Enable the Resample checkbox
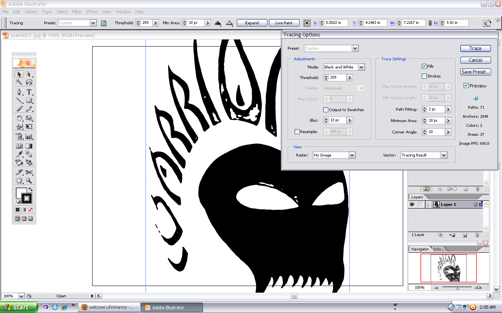Image resolution: width=502 pixels, height=313 pixels. tap(297, 132)
